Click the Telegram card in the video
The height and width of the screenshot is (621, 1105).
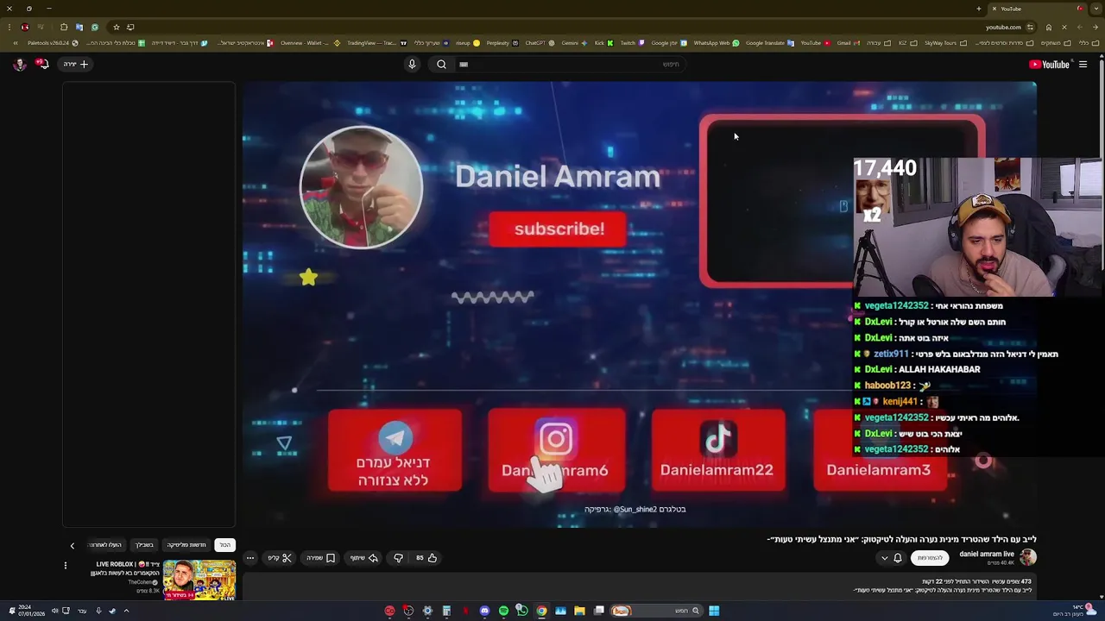(395, 450)
